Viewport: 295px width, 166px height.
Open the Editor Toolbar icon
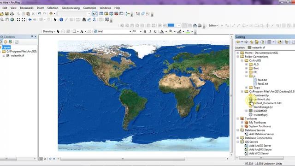coord(95,13)
